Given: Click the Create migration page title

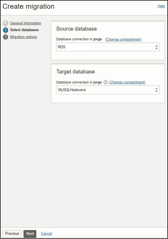Looking at the screenshot, I should [x=28, y=6].
